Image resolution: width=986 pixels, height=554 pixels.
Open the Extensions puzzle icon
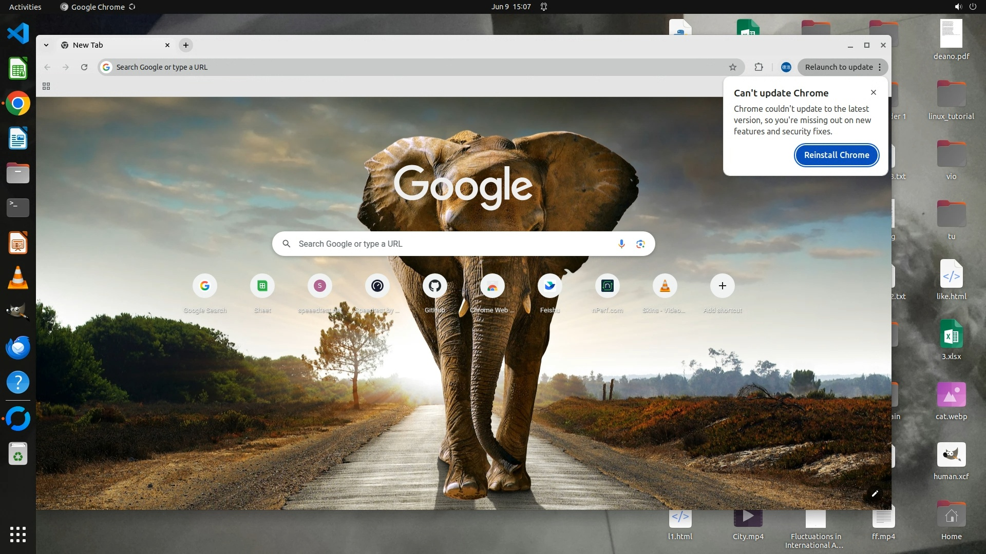point(759,67)
